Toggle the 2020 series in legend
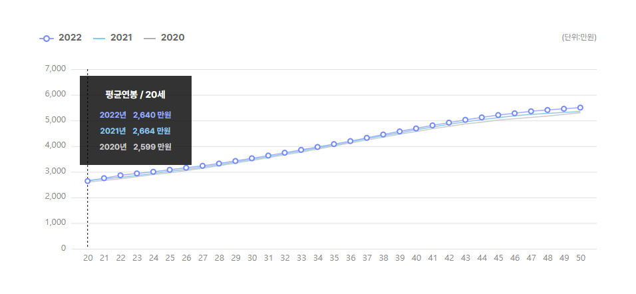Viewport: 636px width, 294px height. (164, 38)
